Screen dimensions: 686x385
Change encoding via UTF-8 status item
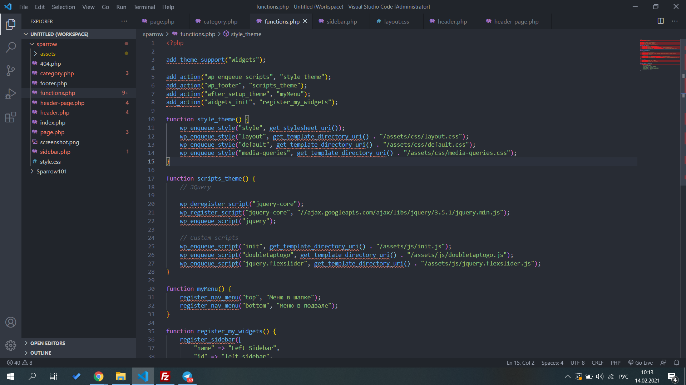(577, 363)
